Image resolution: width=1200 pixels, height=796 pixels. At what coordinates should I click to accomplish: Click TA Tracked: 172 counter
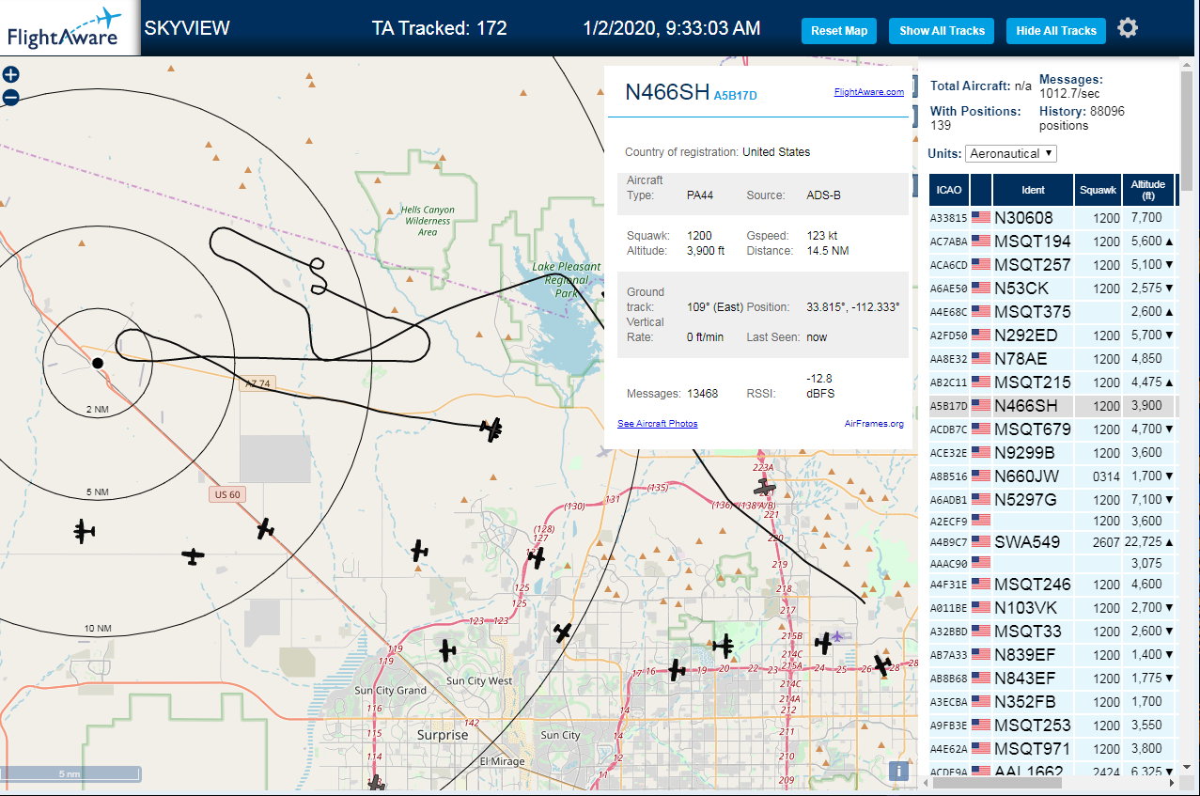coord(439,28)
